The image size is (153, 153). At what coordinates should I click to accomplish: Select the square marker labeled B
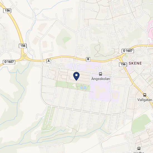point(88,59)
